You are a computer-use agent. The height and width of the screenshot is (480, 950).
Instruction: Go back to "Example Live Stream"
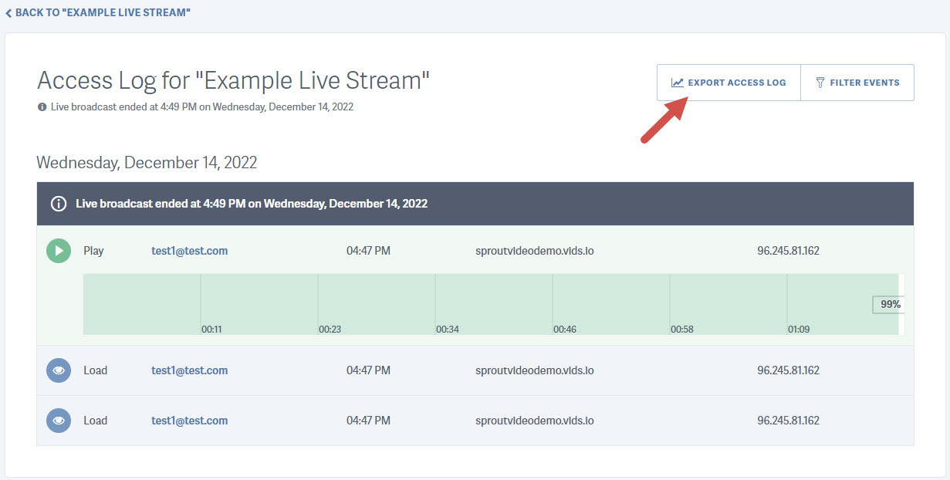click(98, 12)
